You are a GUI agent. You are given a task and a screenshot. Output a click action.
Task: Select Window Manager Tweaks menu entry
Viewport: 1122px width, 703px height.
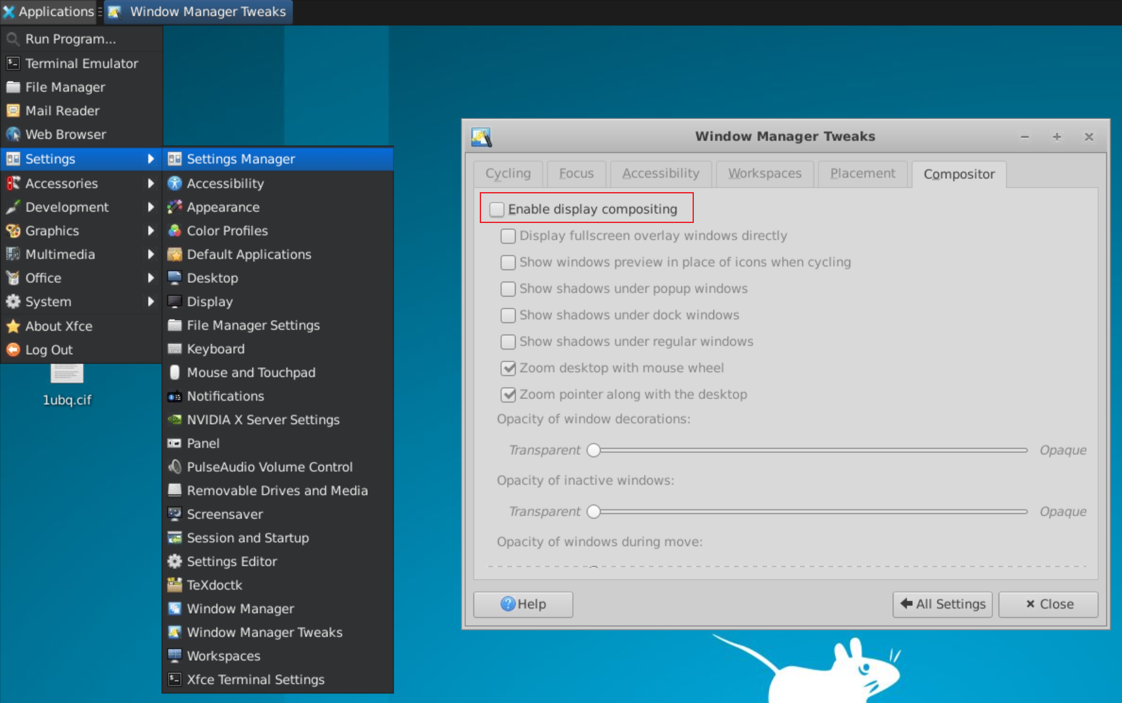(264, 632)
